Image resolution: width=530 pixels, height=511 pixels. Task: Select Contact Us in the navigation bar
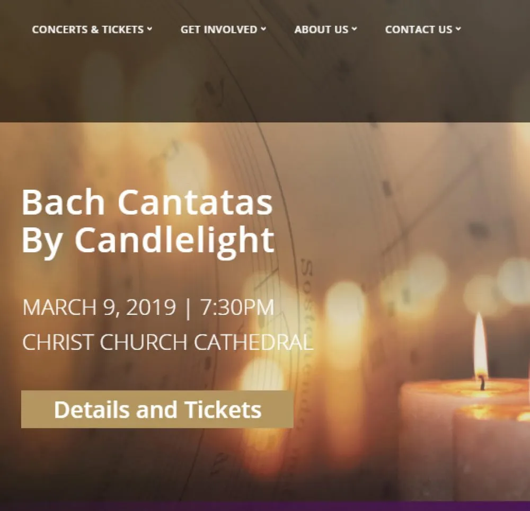418,30
